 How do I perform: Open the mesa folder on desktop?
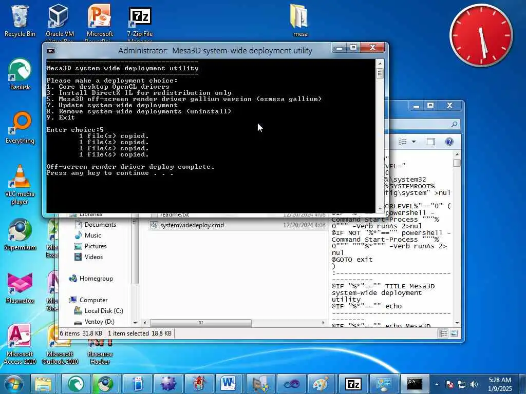(299, 21)
